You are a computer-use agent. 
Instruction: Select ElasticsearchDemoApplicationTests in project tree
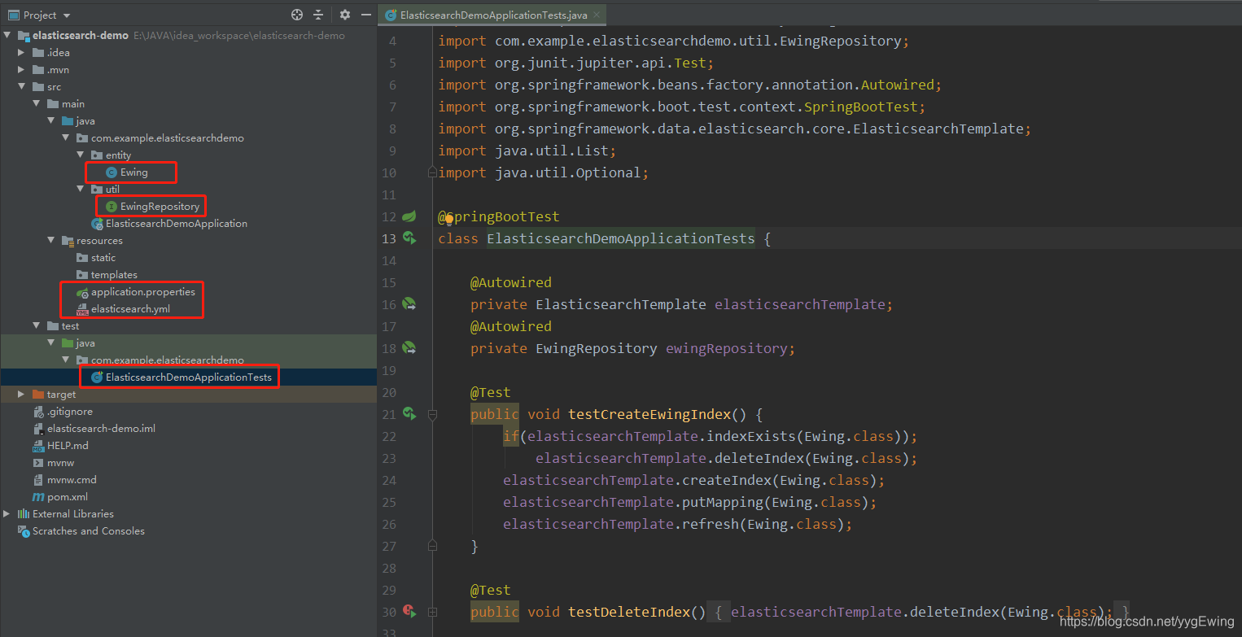(x=188, y=377)
